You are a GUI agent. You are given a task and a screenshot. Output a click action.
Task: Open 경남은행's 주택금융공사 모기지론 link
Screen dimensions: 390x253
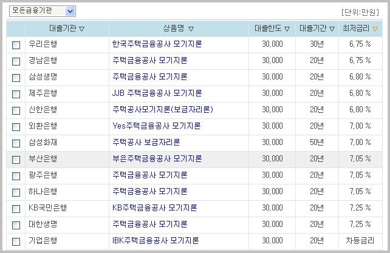[149, 61]
